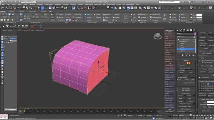
Task: Open the Animation menu
Action: pyautogui.click(x=40, y=4)
